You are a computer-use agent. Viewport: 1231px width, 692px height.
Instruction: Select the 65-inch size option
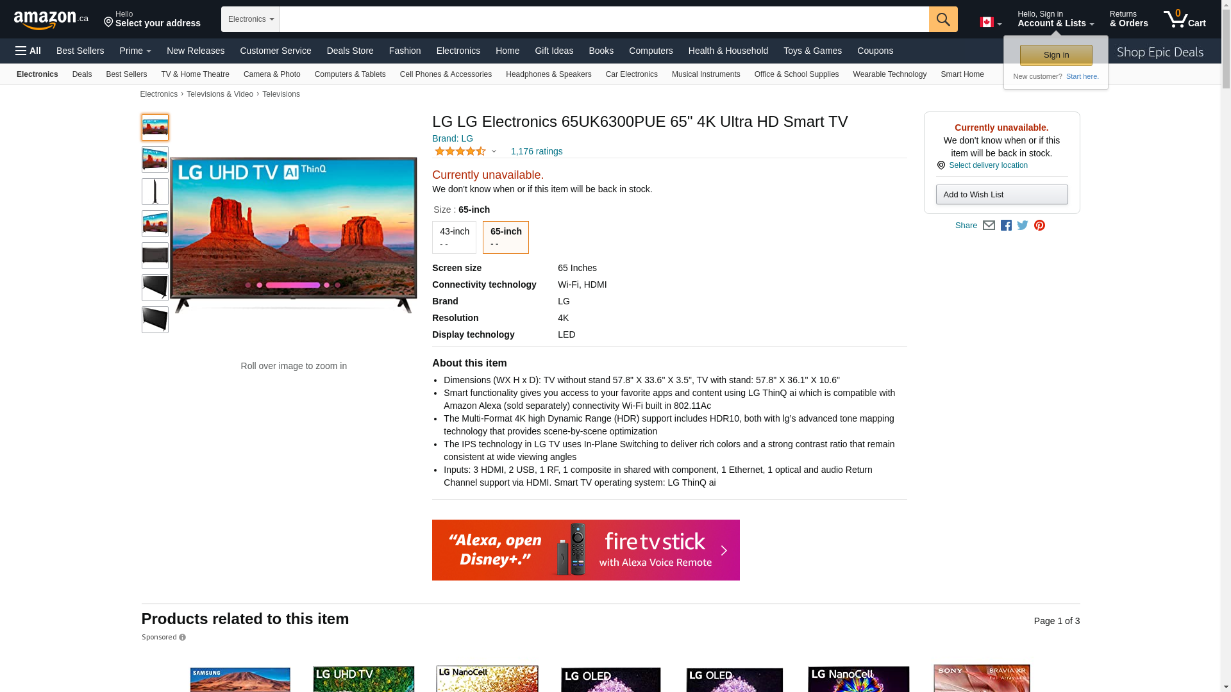505,237
